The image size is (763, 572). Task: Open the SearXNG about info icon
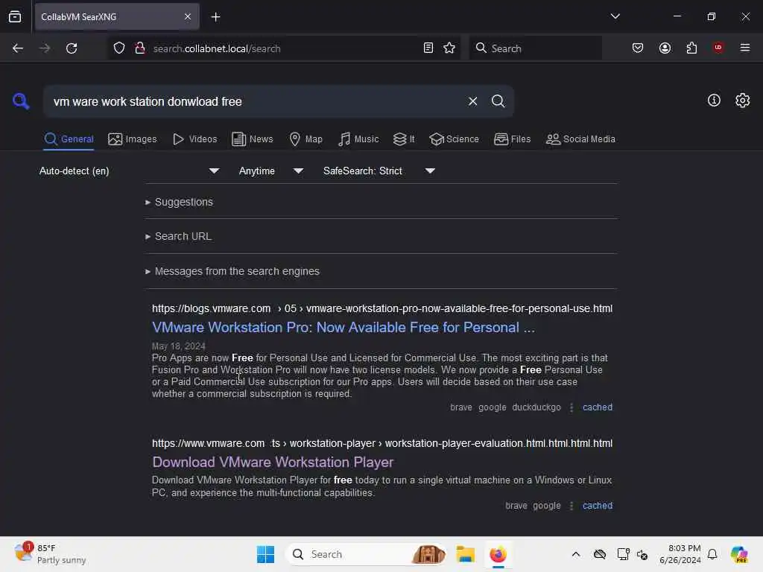click(714, 101)
